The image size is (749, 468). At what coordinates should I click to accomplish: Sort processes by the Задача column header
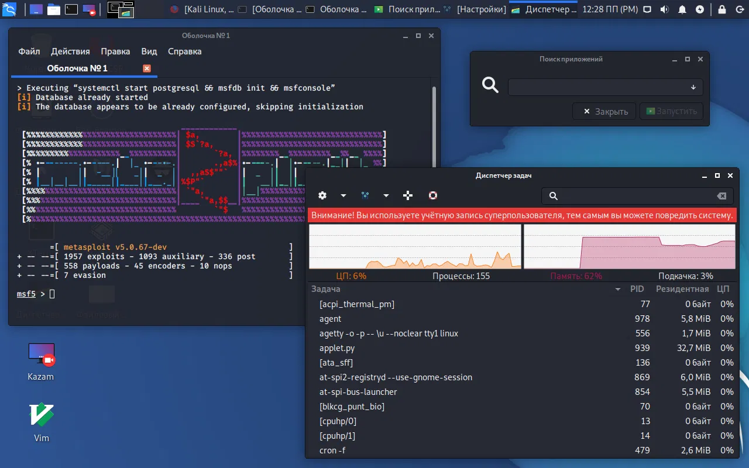[466, 289]
